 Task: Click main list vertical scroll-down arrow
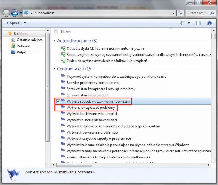[214, 160]
